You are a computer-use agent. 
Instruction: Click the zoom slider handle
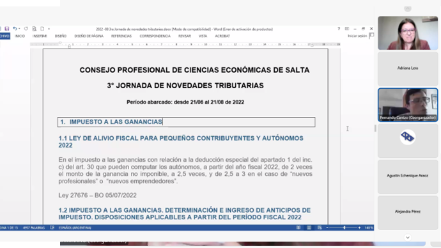(344, 228)
